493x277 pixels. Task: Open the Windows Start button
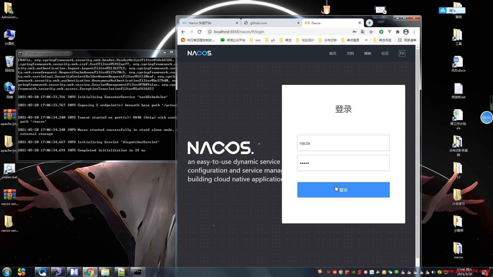click(7, 272)
